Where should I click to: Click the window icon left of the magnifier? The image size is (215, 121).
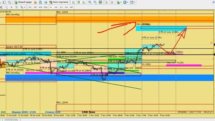tap(4, 2)
